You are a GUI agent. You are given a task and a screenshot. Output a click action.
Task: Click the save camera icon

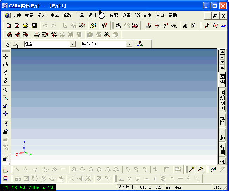click(x=6, y=132)
